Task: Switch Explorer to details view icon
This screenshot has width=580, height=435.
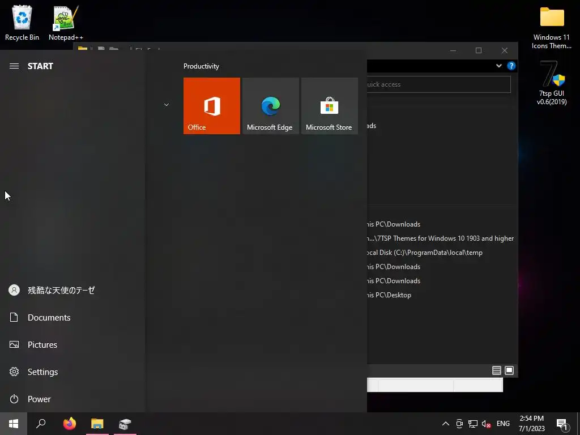Action: (x=496, y=370)
